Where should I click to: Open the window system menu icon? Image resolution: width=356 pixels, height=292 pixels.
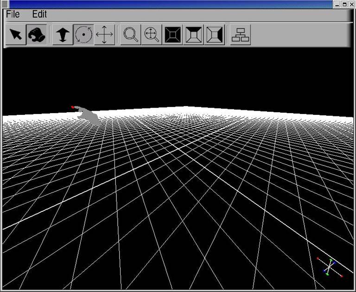point(5,4)
